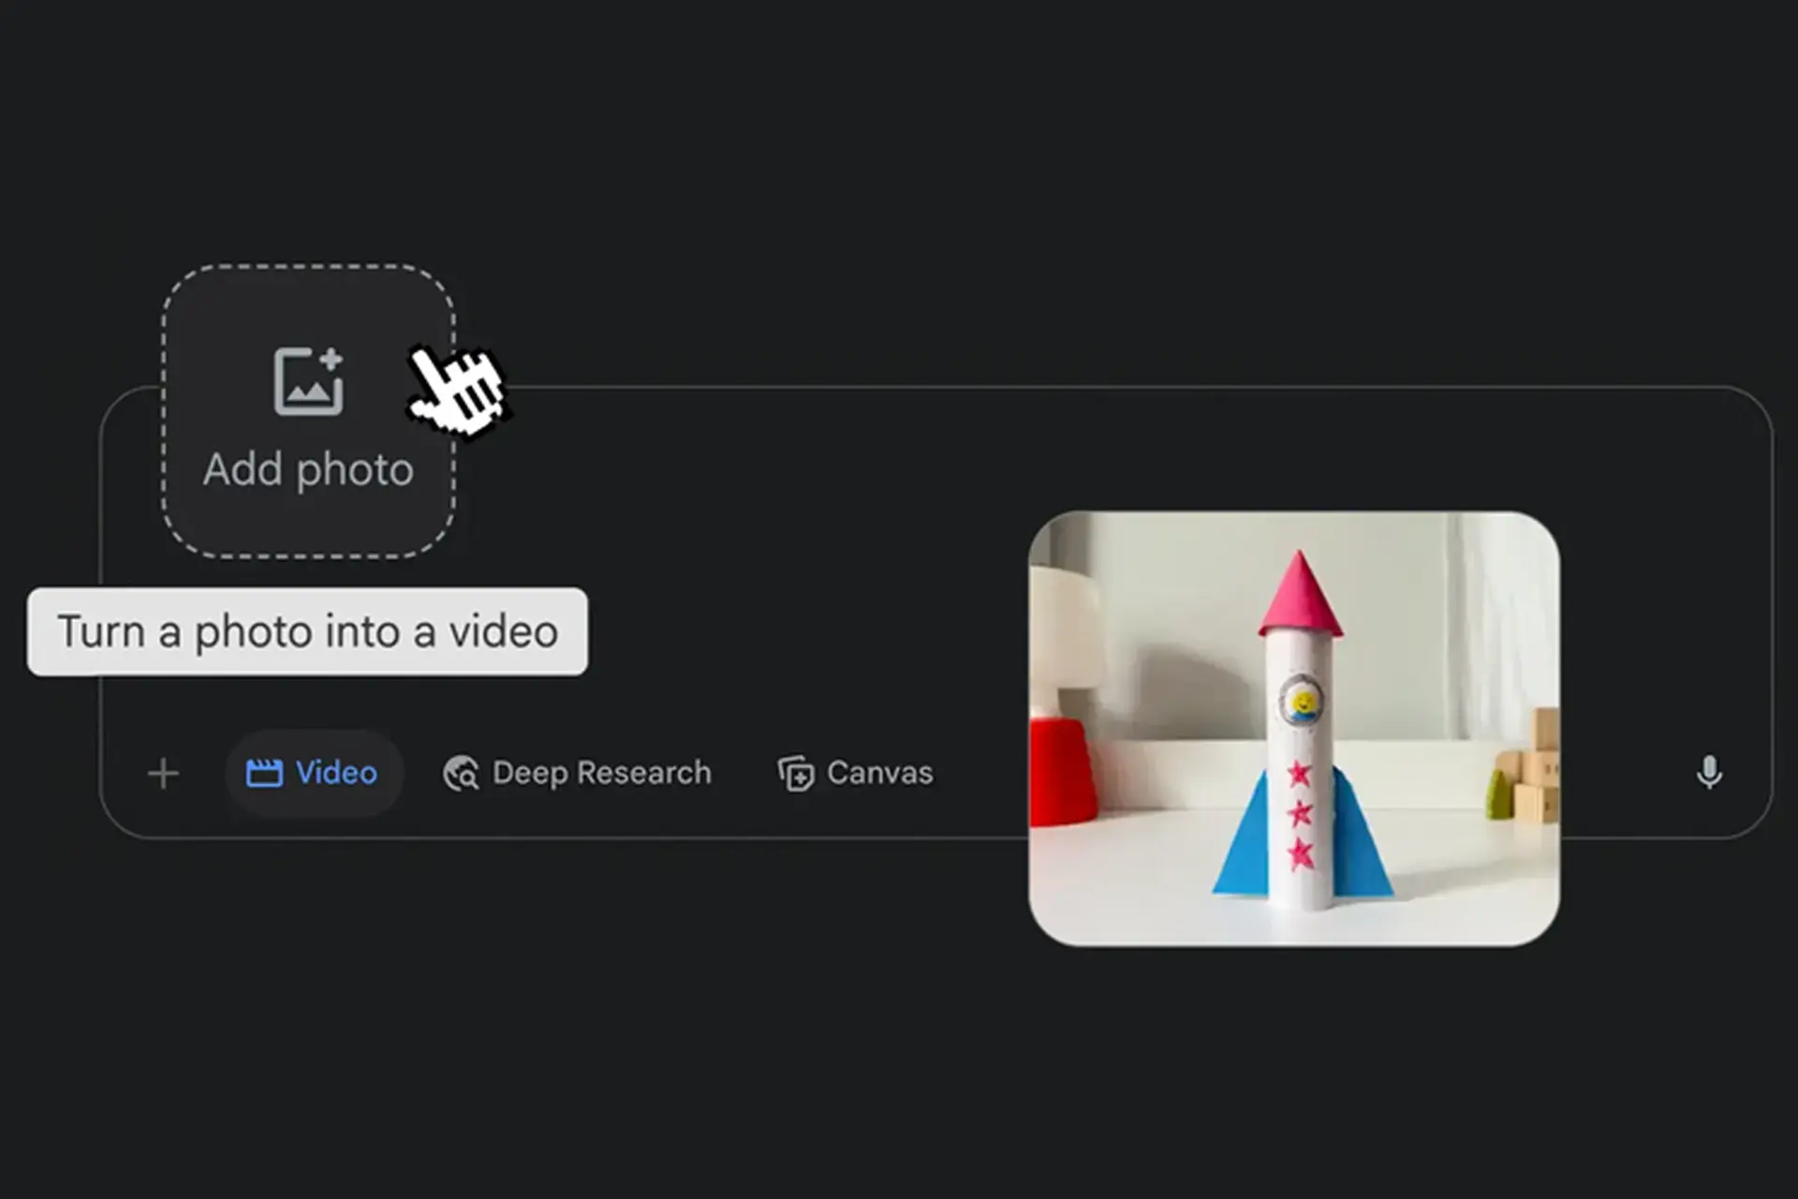Screen dimensions: 1798x1199
Task: Click the Canvas layered-plus icon
Action: (796, 774)
